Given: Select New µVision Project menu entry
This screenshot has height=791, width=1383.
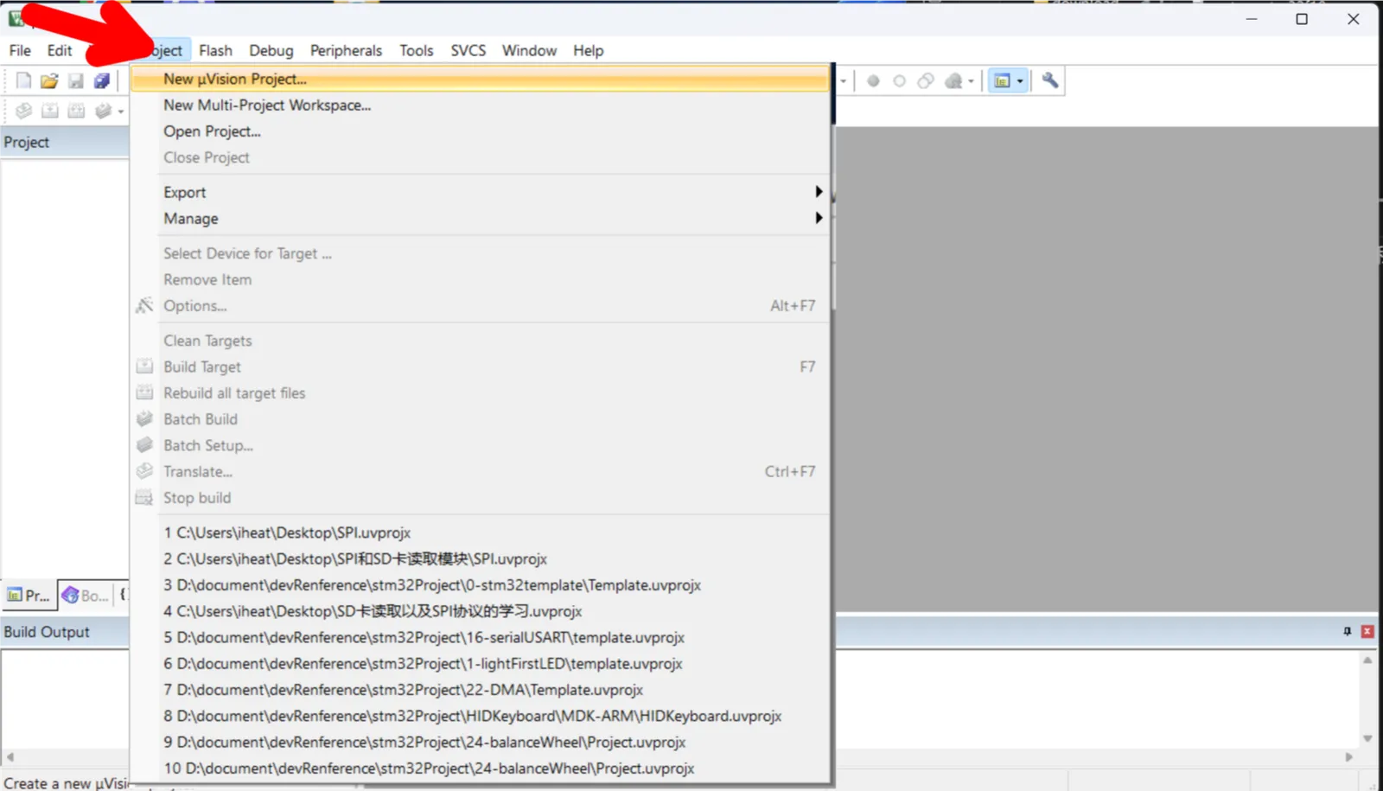Looking at the screenshot, I should tap(480, 79).
